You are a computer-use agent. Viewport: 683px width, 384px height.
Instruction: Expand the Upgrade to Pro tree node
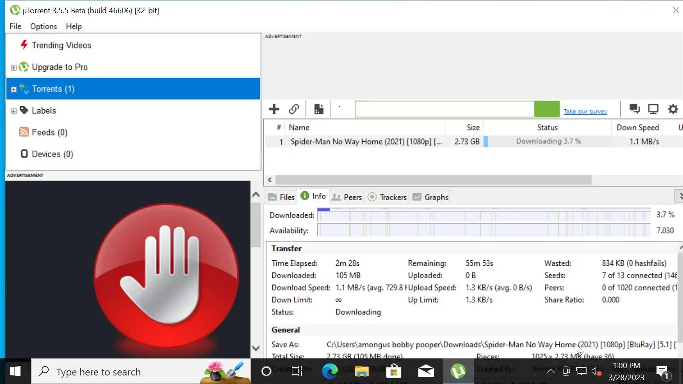14,67
